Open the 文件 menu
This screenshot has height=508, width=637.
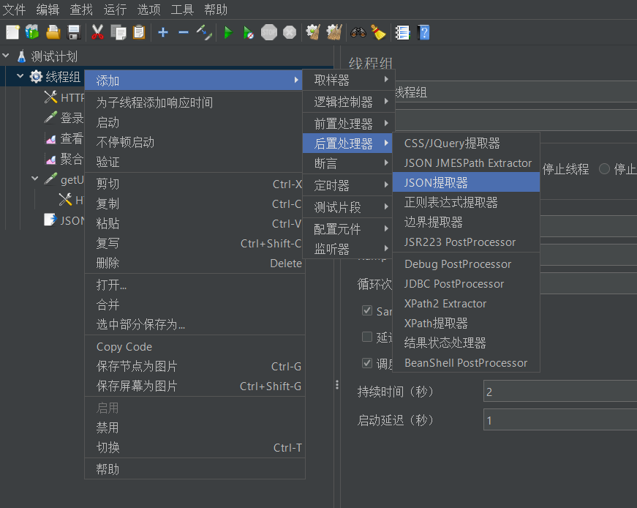point(14,10)
